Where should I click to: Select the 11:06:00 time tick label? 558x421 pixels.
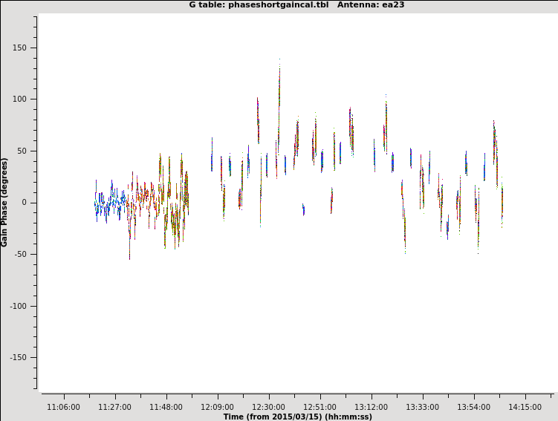point(63,407)
